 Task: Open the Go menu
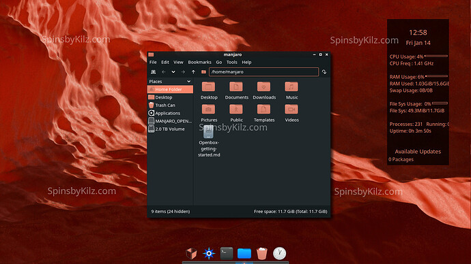point(219,63)
